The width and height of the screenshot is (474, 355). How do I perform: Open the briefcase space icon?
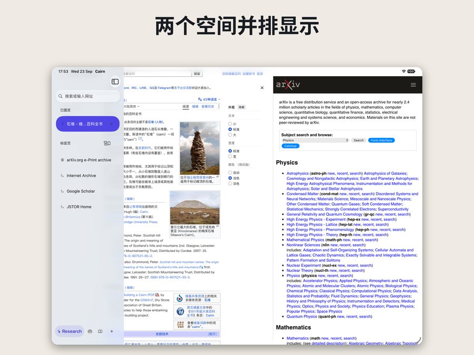click(90, 331)
